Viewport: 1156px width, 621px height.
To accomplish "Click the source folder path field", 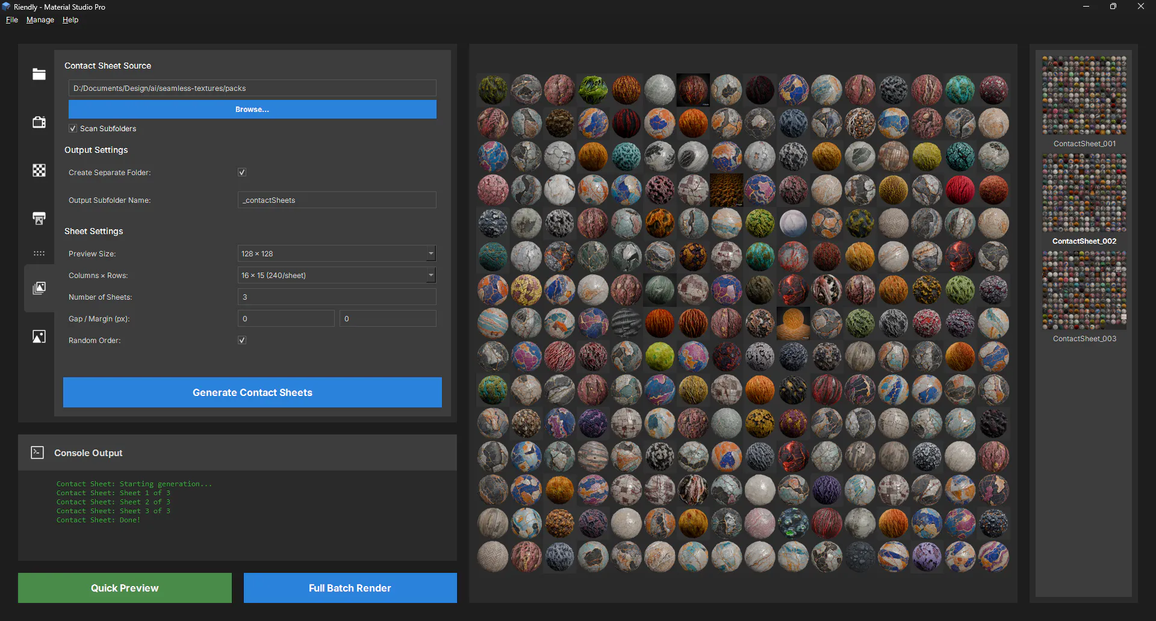I will click(x=252, y=88).
